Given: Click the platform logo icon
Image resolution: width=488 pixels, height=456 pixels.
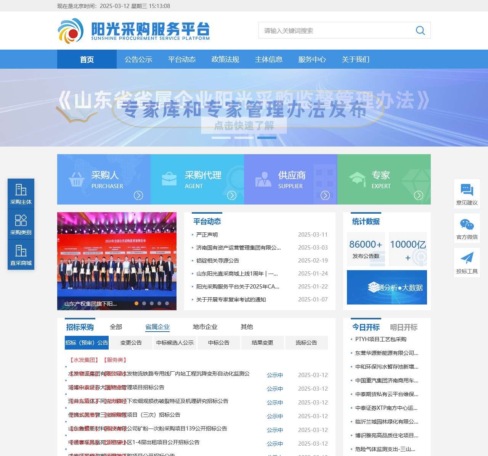Looking at the screenshot, I should point(71,31).
